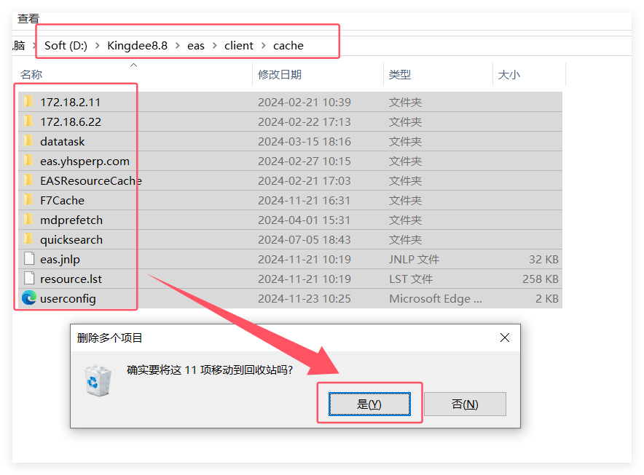Click the 172.18.2.11 folder icon
This screenshot has height=475, width=644.
coord(28,101)
